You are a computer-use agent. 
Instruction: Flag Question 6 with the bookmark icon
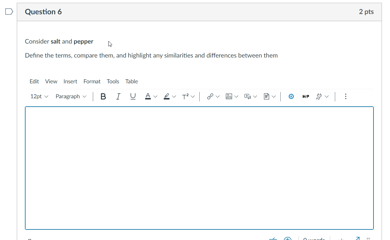[9, 12]
